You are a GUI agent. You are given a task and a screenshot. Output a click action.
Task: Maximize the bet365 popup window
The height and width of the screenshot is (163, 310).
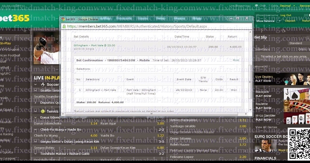238,18
